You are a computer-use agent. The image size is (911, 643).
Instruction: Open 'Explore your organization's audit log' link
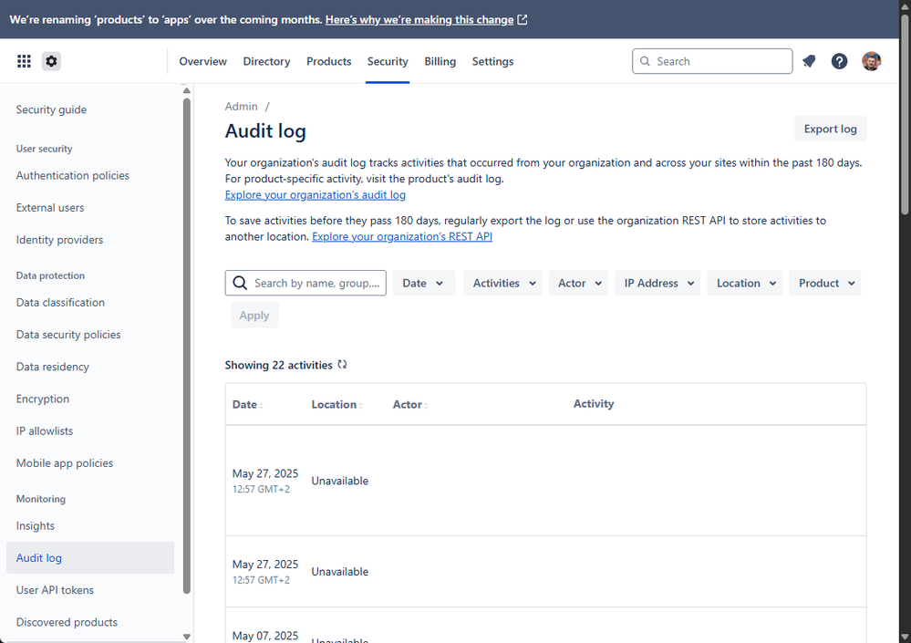(x=315, y=194)
